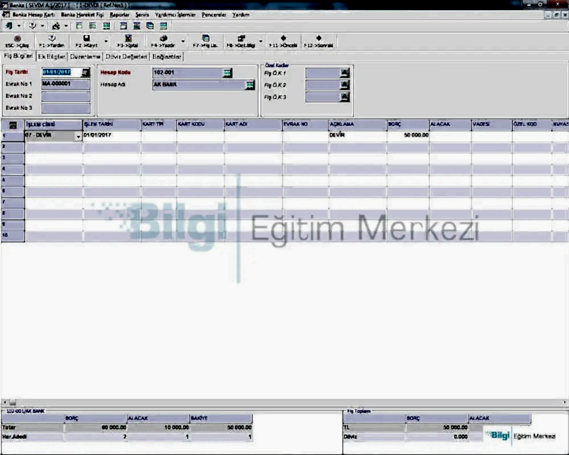Click the horizontal scrollbar below the grid
The image size is (569, 455).
pos(284,402)
